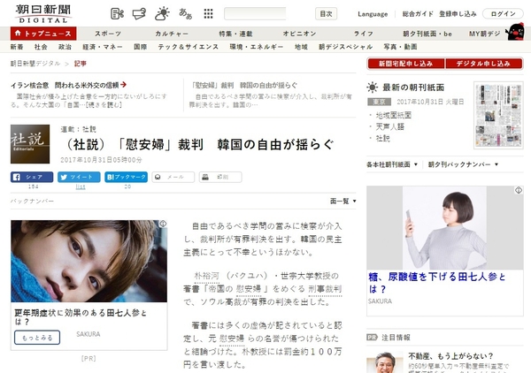This screenshot has width=531, height=373.
Task: Click the 朝日新聞デジタル breadcrumb link
Action: coord(35,64)
